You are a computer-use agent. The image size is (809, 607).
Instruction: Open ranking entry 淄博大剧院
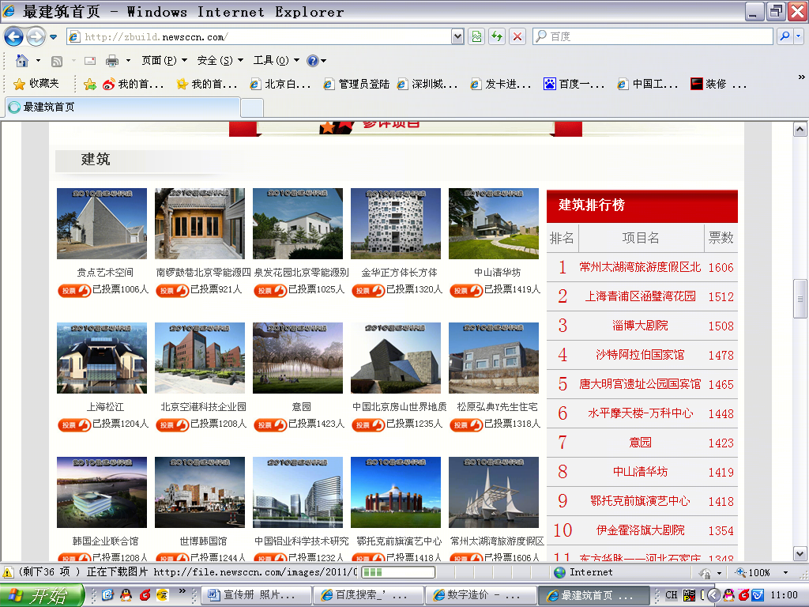coord(640,325)
